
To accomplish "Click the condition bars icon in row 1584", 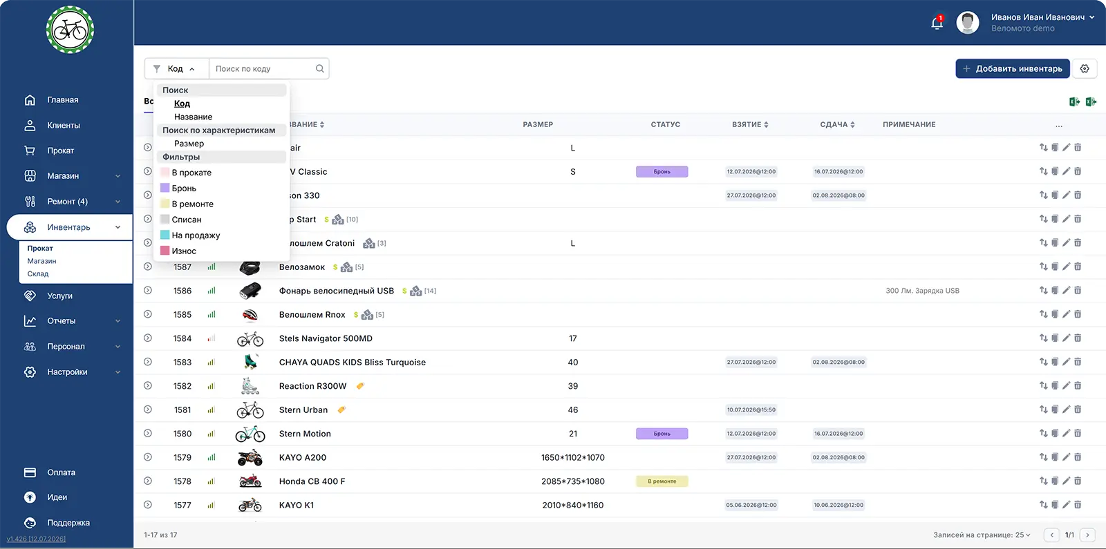I will click(212, 338).
